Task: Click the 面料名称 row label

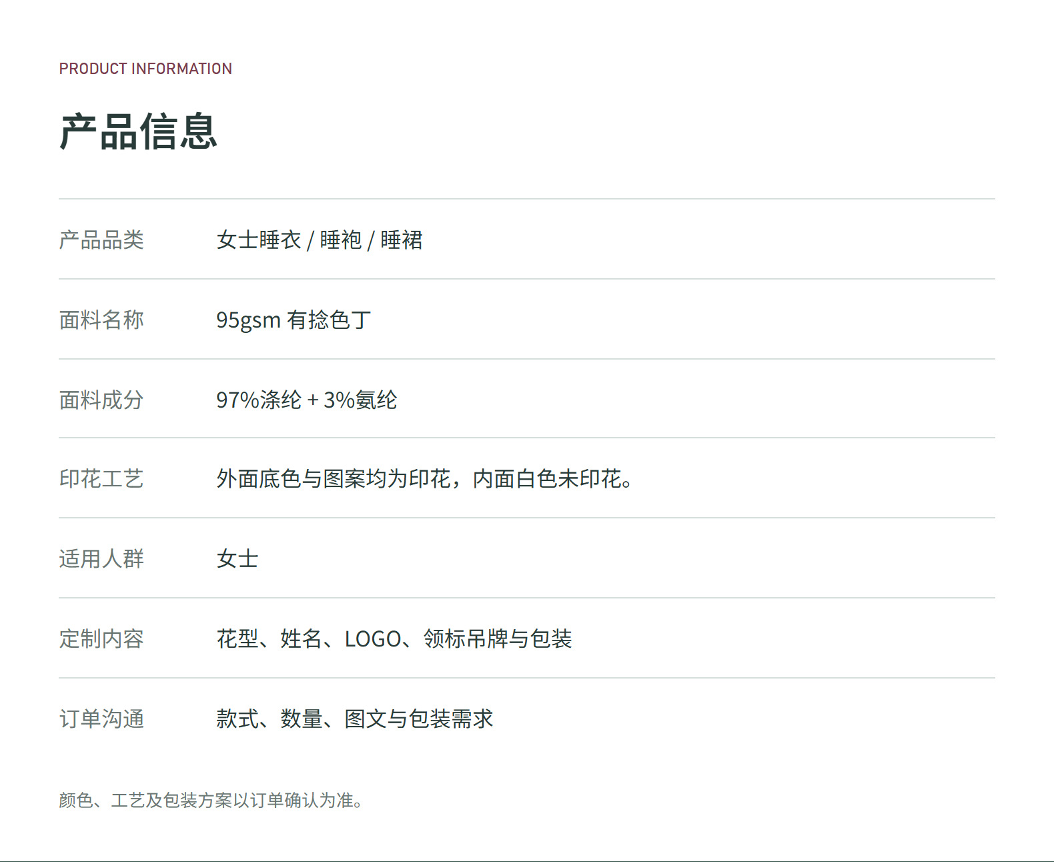Action: (x=101, y=320)
